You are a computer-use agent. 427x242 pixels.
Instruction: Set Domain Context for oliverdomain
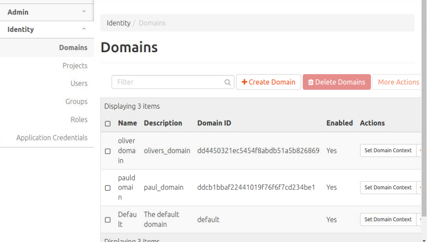(388, 150)
